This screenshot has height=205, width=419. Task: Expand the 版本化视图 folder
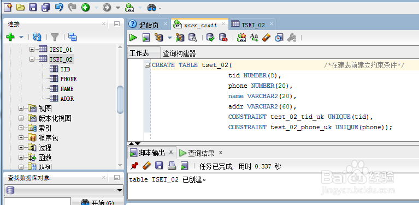[x=21, y=118]
